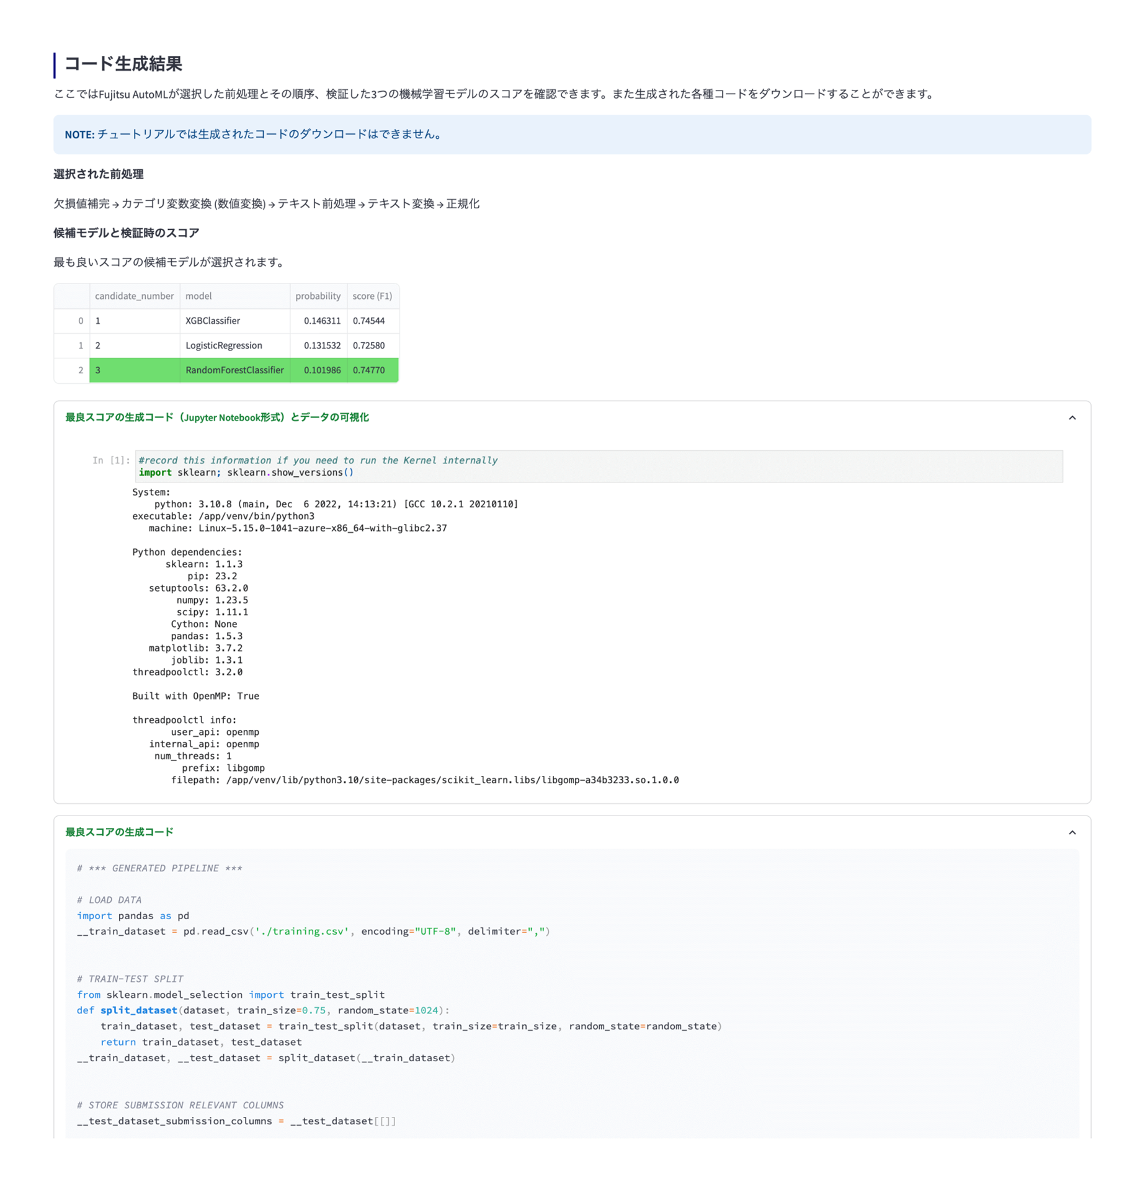Click the chevron beside 最良スコアの生成コード
The width and height of the screenshot is (1145, 1192).
pyautogui.click(x=1071, y=832)
